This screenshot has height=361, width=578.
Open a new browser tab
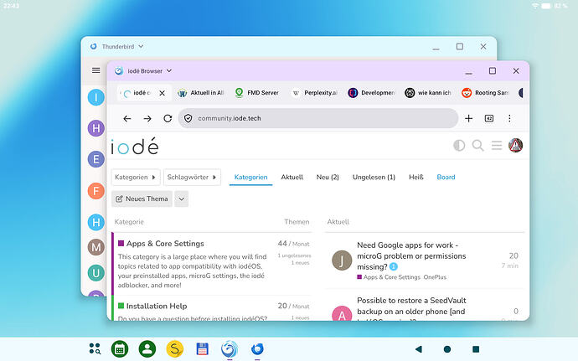[468, 118]
